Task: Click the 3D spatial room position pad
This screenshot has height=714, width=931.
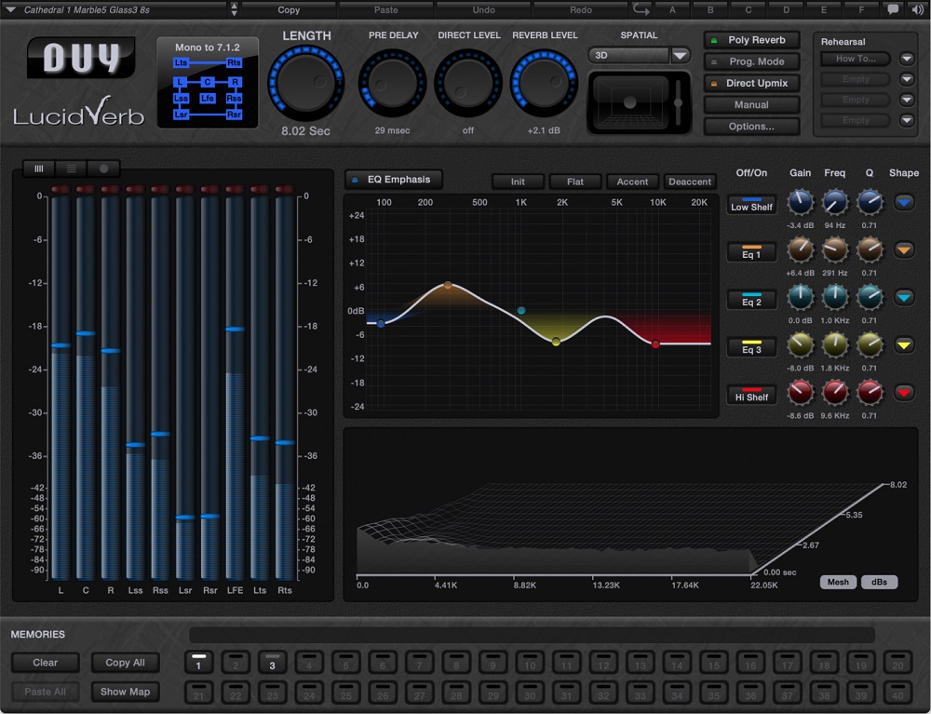Action: pos(630,102)
